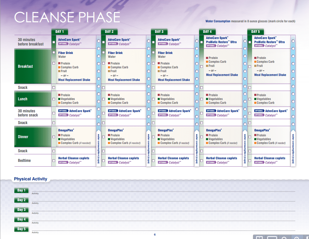Click the Day 2 label under Physical Activity
This screenshot has height=239, width=309.
pyautogui.click(x=21, y=200)
